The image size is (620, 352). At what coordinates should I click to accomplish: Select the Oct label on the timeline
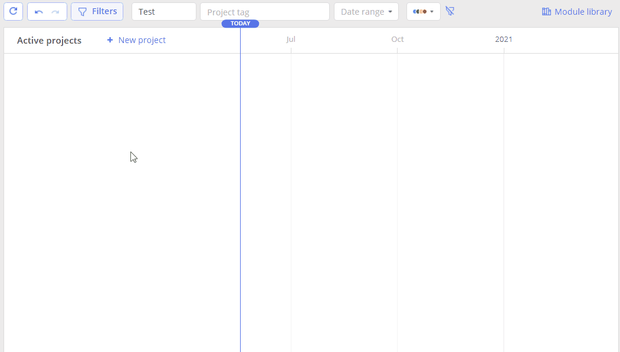(398, 39)
